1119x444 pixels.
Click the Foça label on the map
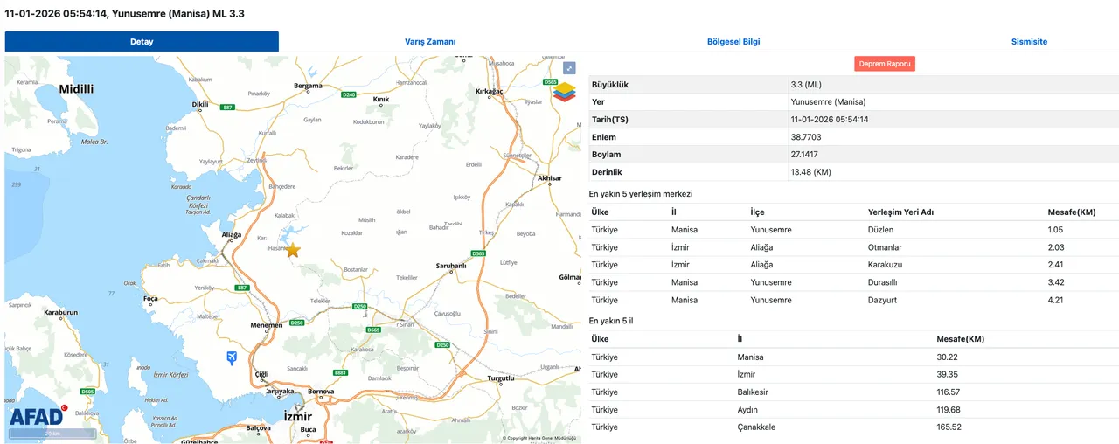pos(150,298)
